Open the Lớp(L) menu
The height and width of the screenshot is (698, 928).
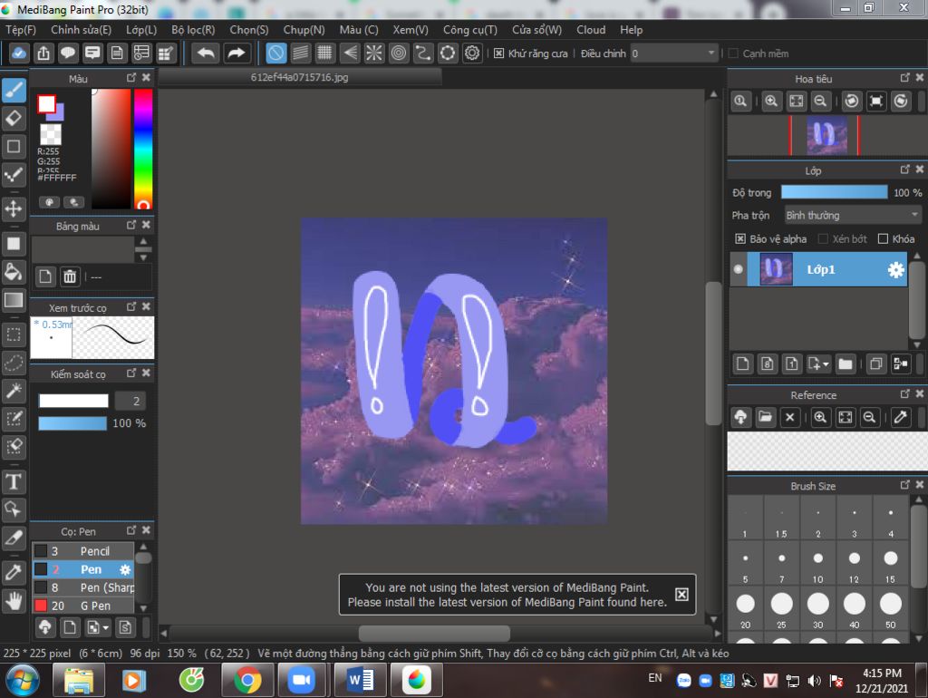pos(141,30)
